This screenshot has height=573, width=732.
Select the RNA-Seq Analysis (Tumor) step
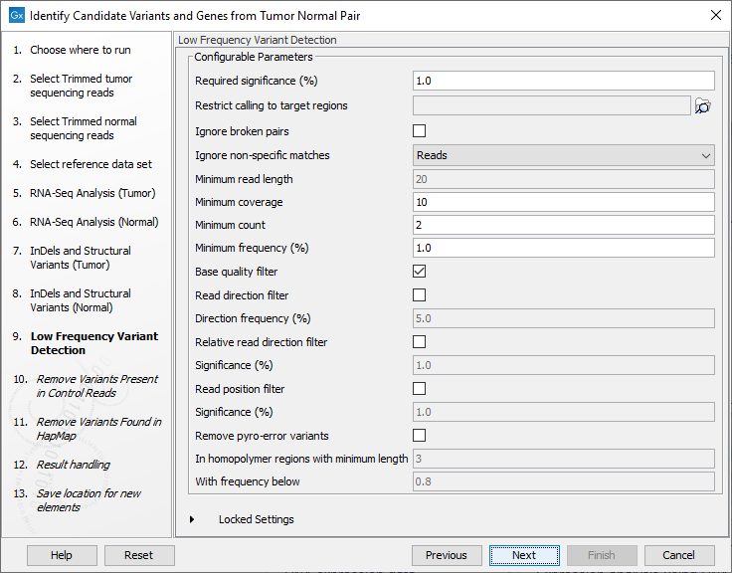[x=92, y=193]
